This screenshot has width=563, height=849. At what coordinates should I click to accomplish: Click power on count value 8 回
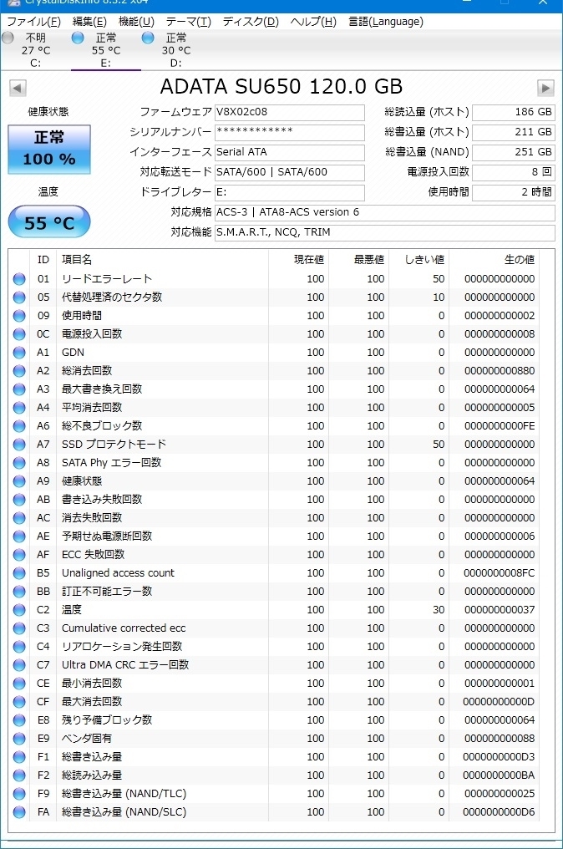point(514,172)
